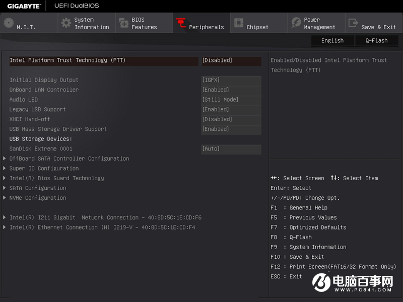
Task: Click the Save & Exit icon
Action: tap(353, 23)
